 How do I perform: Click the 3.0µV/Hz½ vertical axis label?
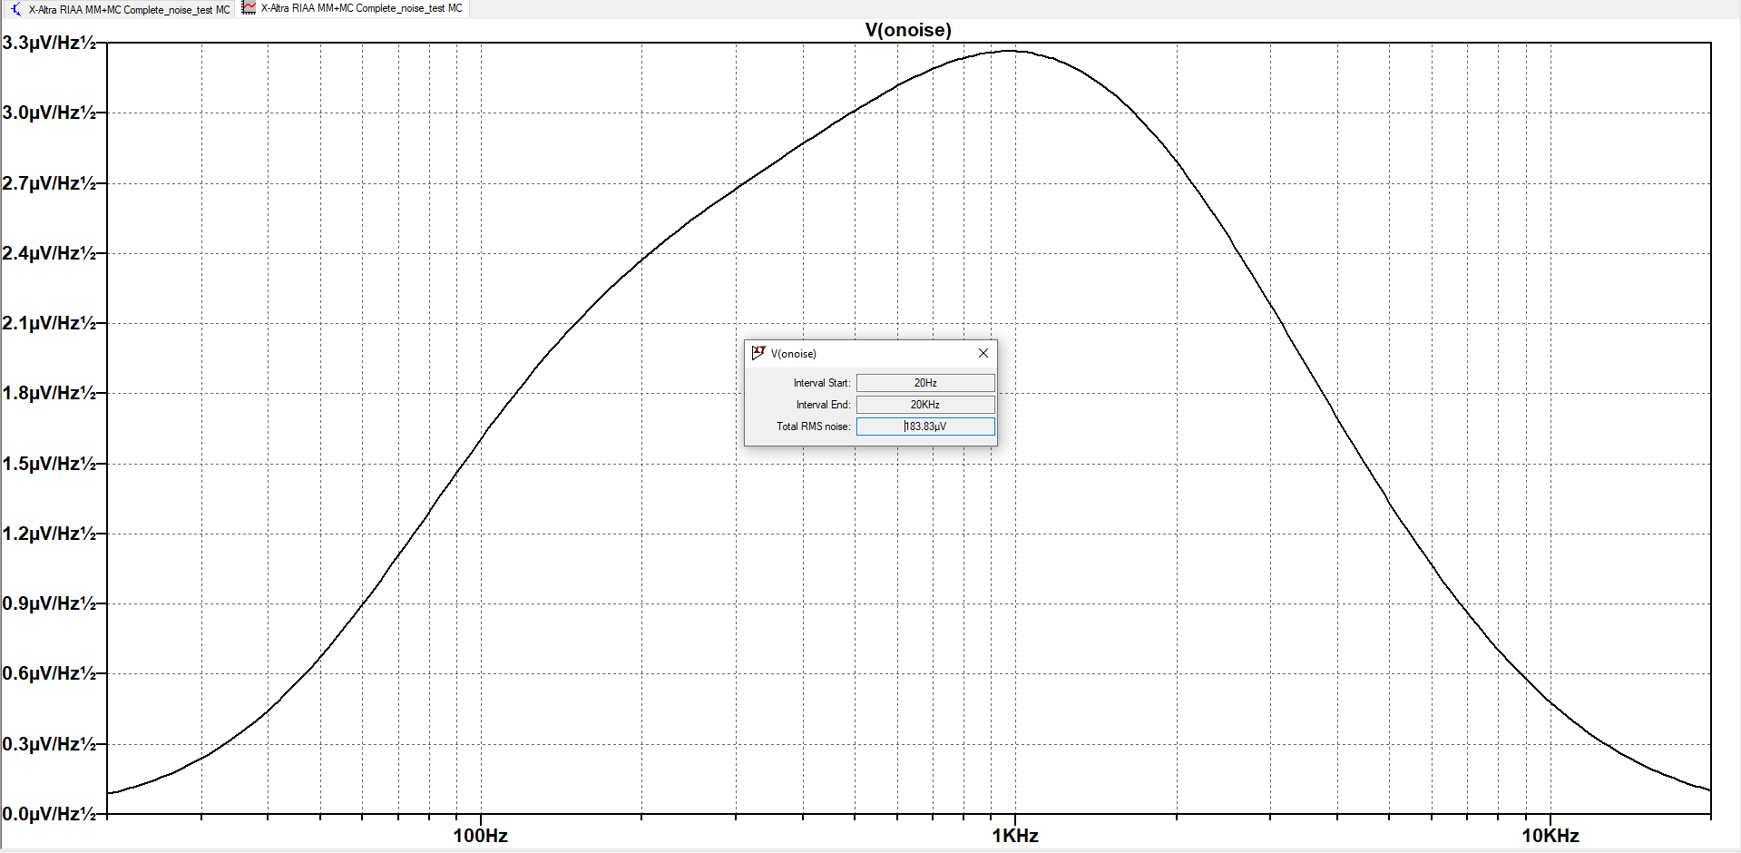49,113
